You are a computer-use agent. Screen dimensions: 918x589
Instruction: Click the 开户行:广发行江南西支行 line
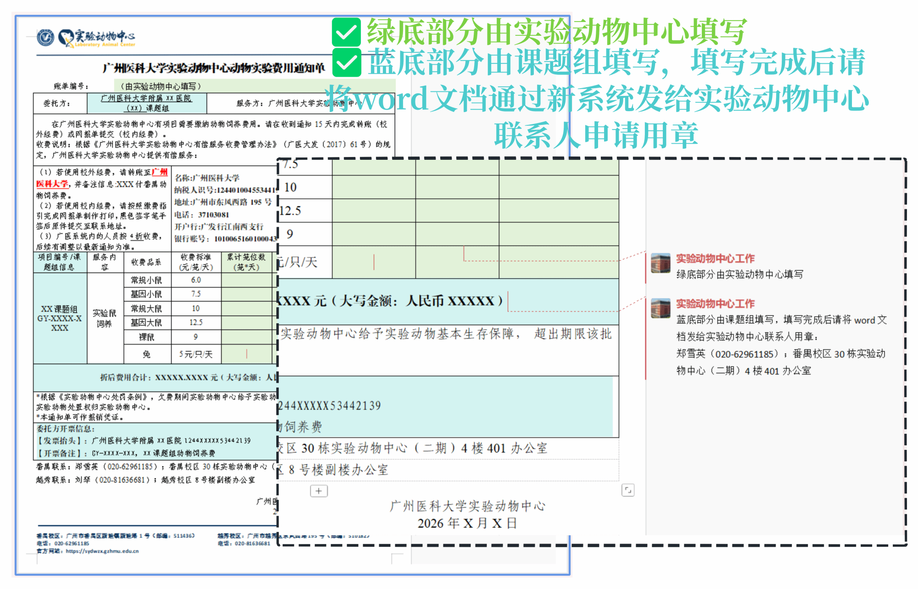point(219,227)
